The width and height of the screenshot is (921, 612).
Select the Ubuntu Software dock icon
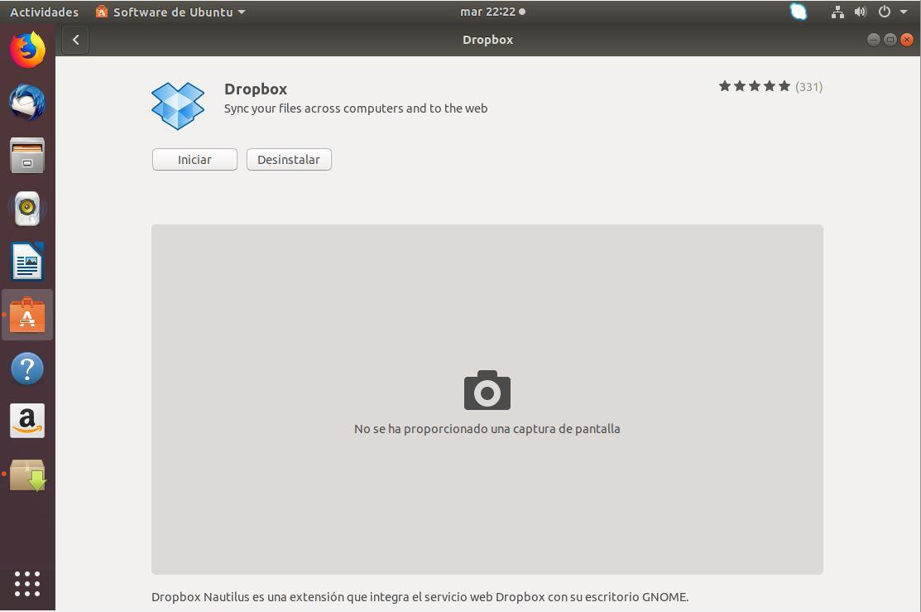coord(27,315)
